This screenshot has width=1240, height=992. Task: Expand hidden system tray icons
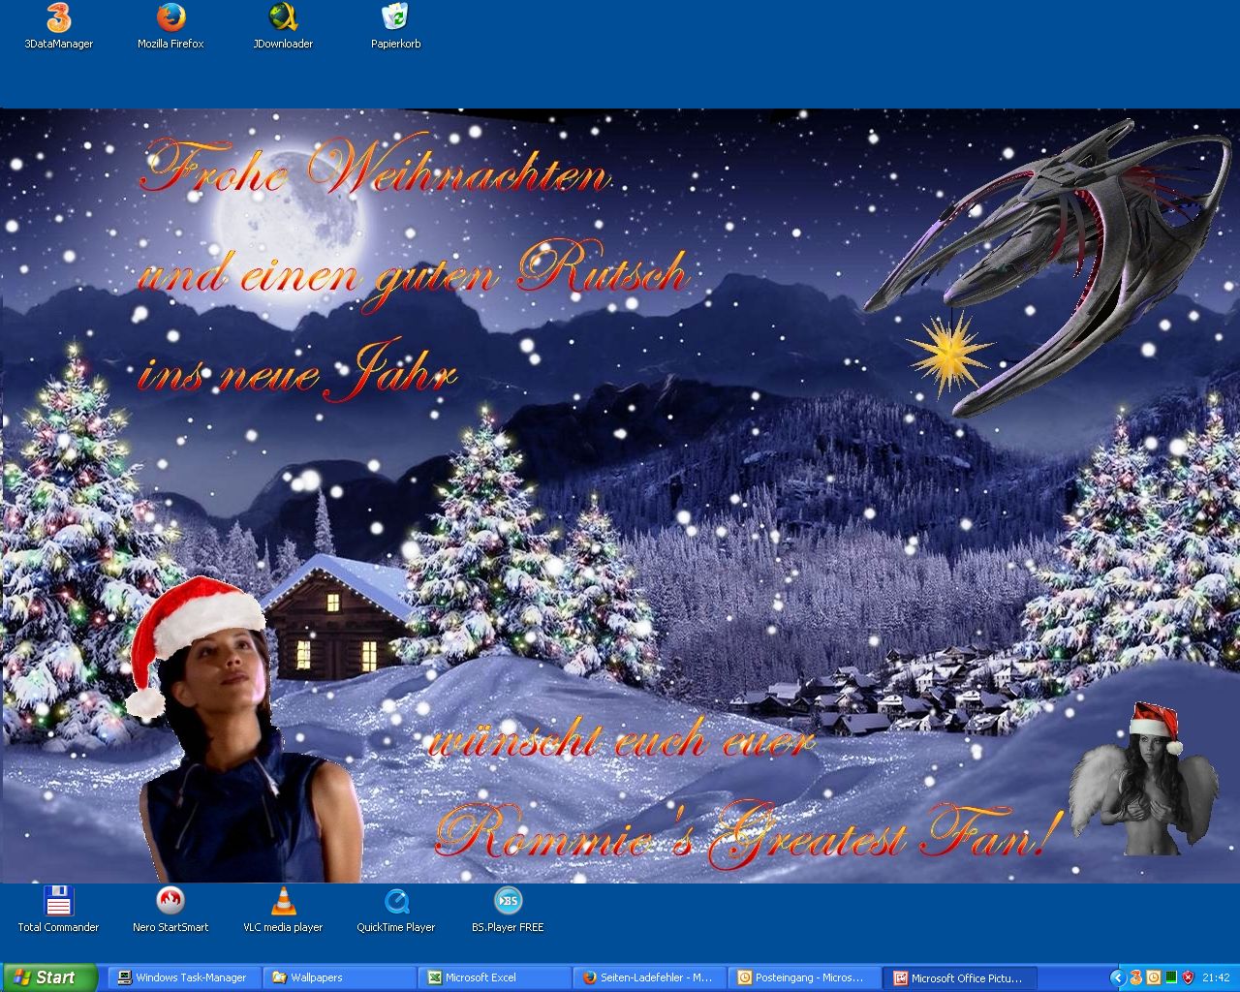coord(1117,977)
